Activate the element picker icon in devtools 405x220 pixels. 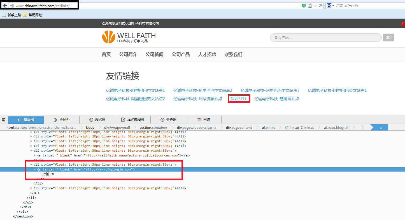coord(4,120)
